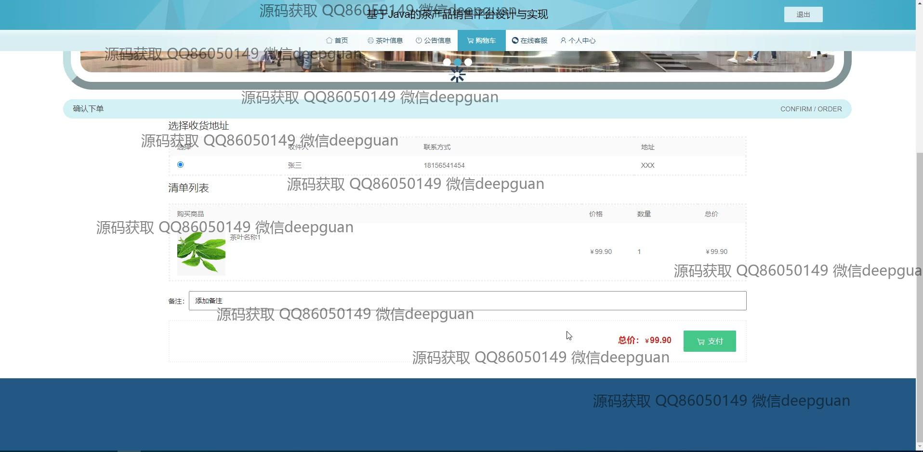Click the phone number 18156541454
Screen dimensions: 923x452
[444, 165]
